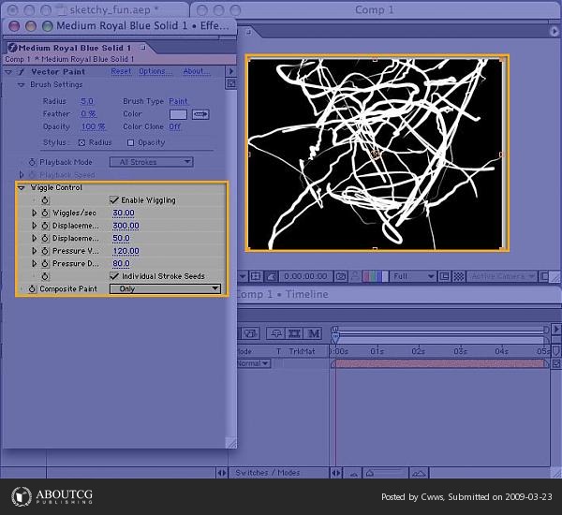The width and height of the screenshot is (562, 515).
Task: Click displacement value 50.0
Action: point(121,239)
